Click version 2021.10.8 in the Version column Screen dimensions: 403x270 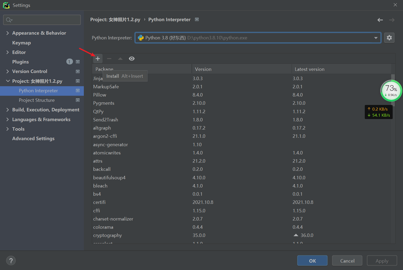(x=203, y=202)
